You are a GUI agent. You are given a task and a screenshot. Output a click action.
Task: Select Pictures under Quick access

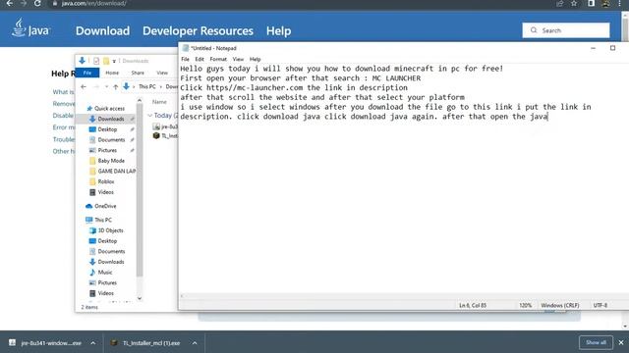(x=107, y=150)
